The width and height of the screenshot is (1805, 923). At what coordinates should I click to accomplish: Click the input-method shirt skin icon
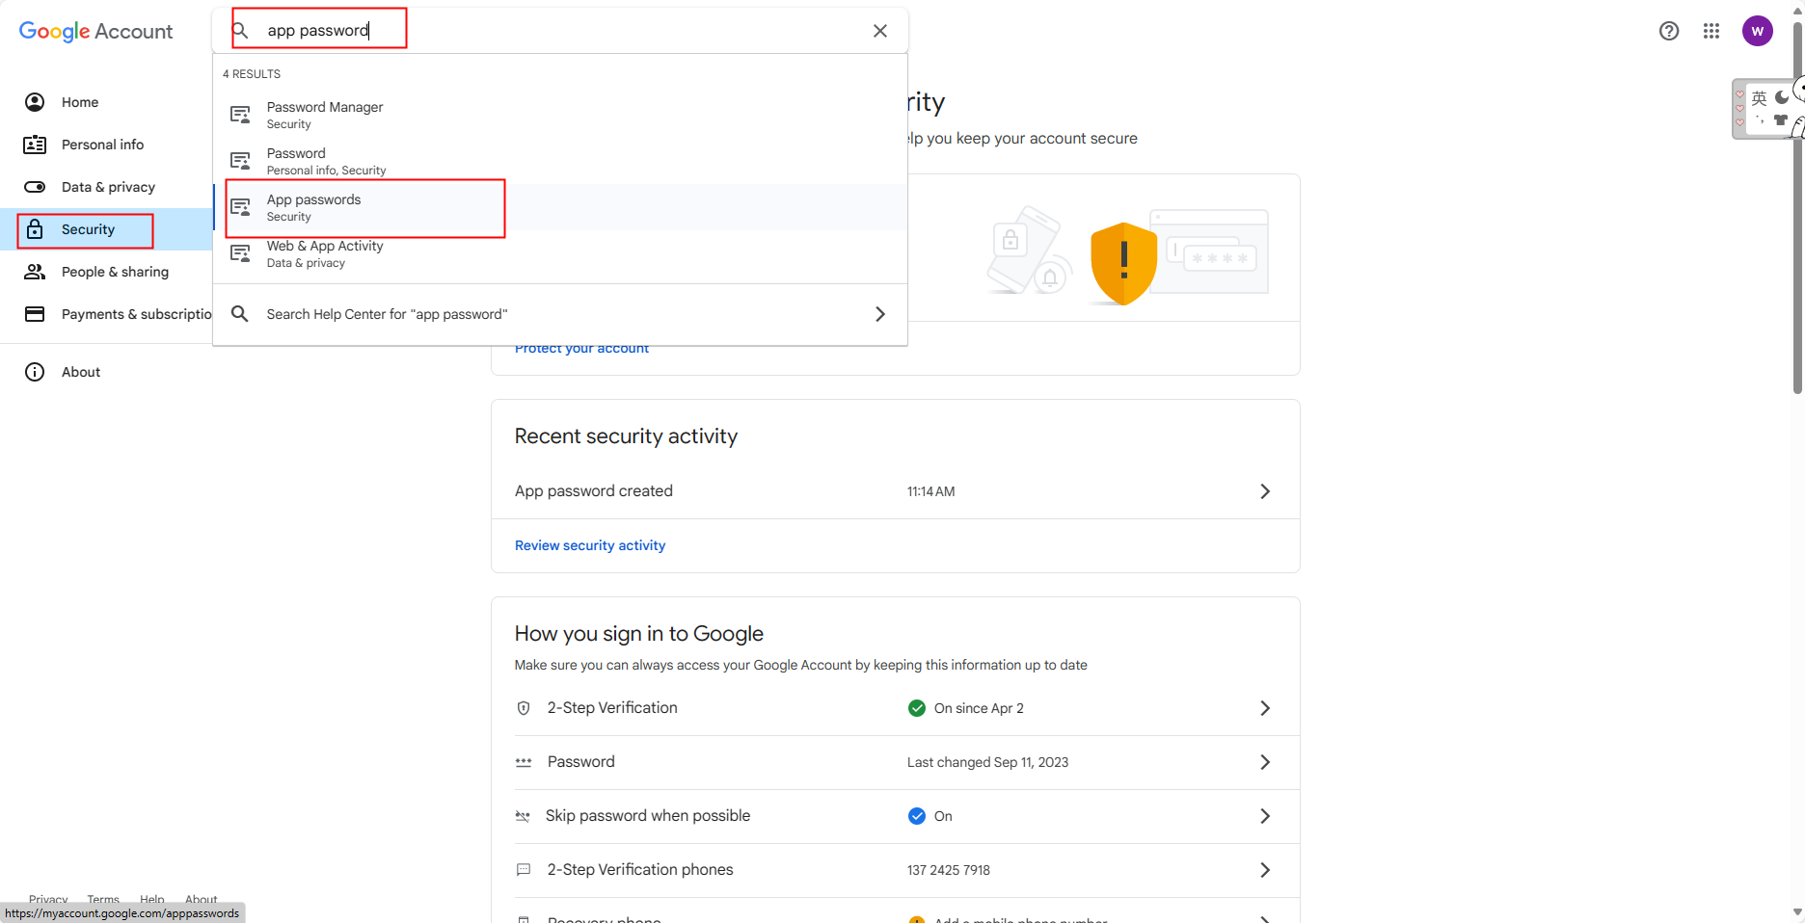(1781, 120)
